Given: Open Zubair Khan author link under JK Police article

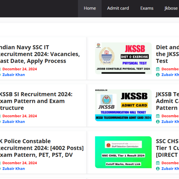Looking at the screenshot, I should click(x=14, y=169).
